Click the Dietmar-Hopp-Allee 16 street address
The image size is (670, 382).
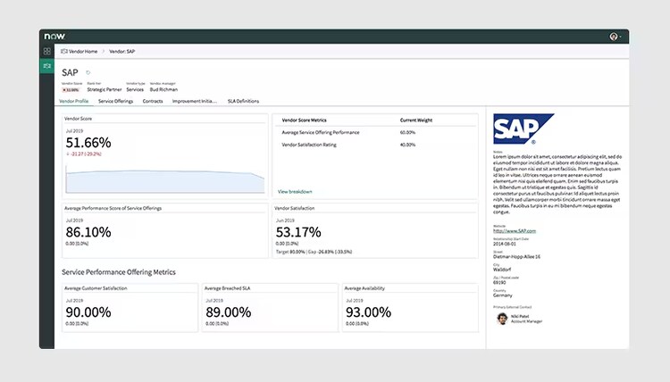coord(516,257)
